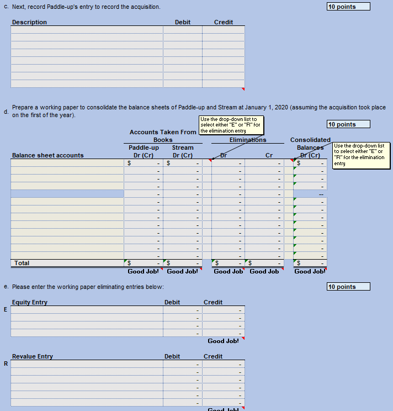Select the Revalue Entry description cell beside label R
The height and width of the screenshot is (411, 393).
[87, 364]
